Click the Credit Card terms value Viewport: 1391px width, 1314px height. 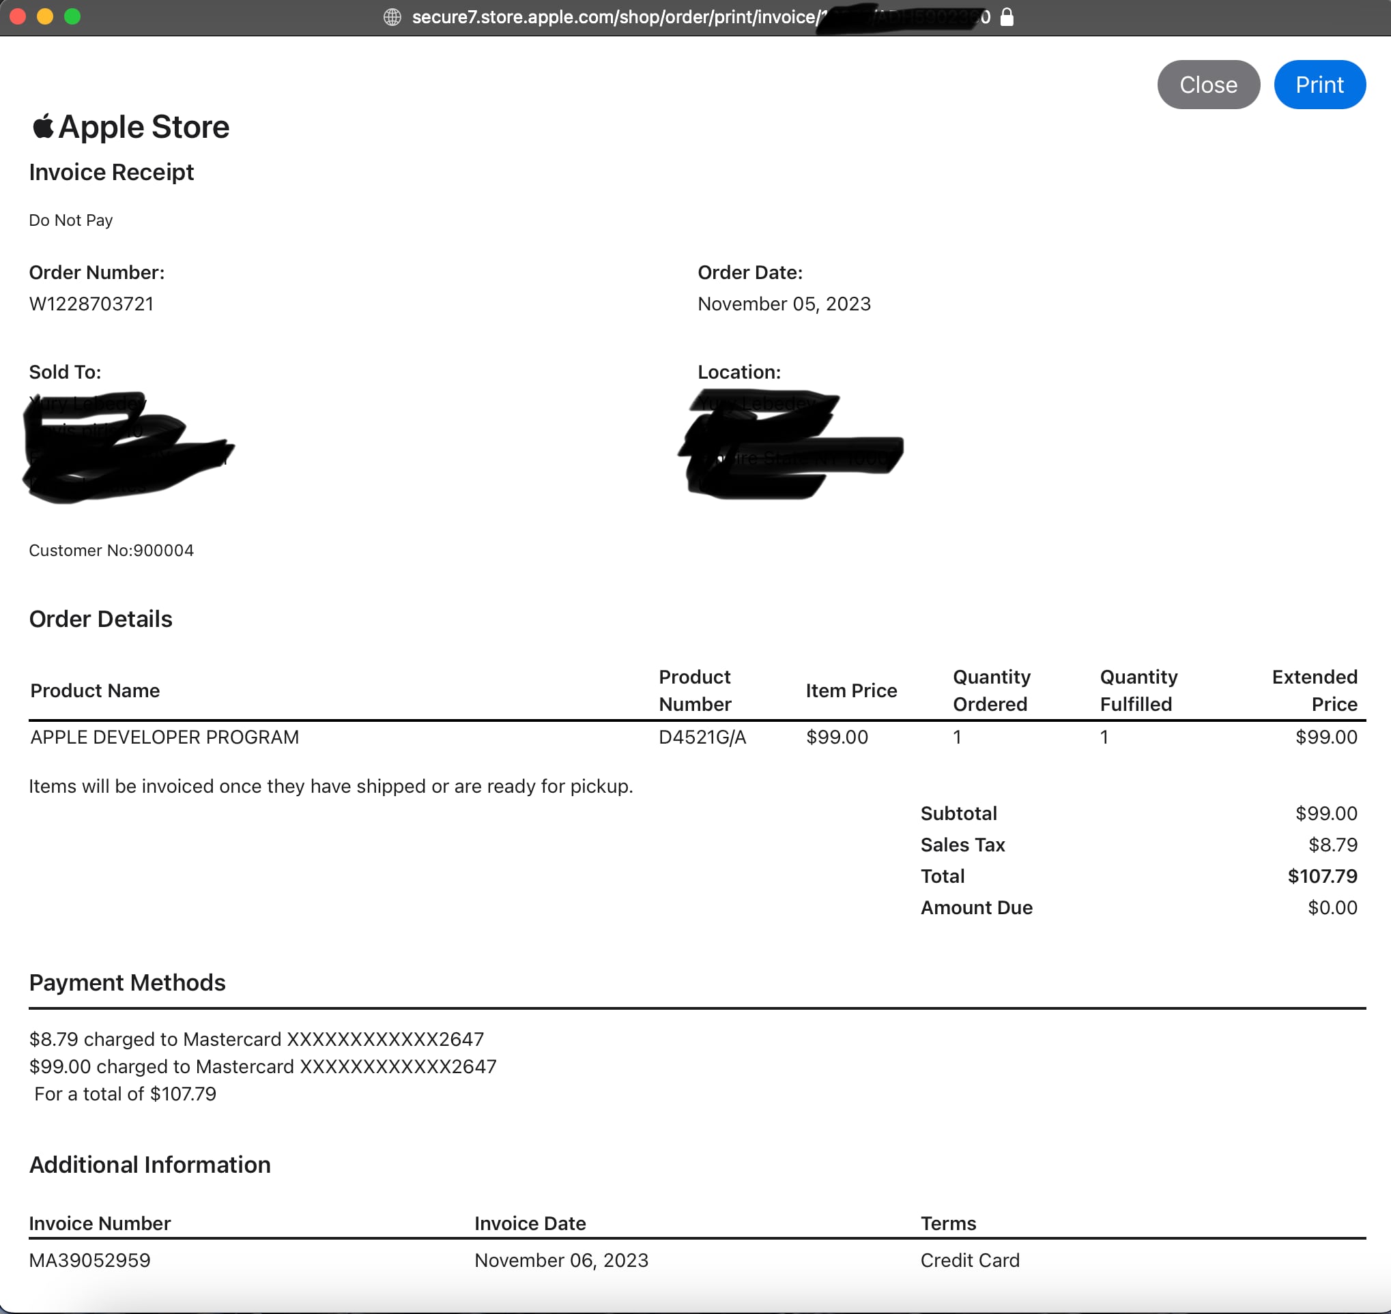970,1260
